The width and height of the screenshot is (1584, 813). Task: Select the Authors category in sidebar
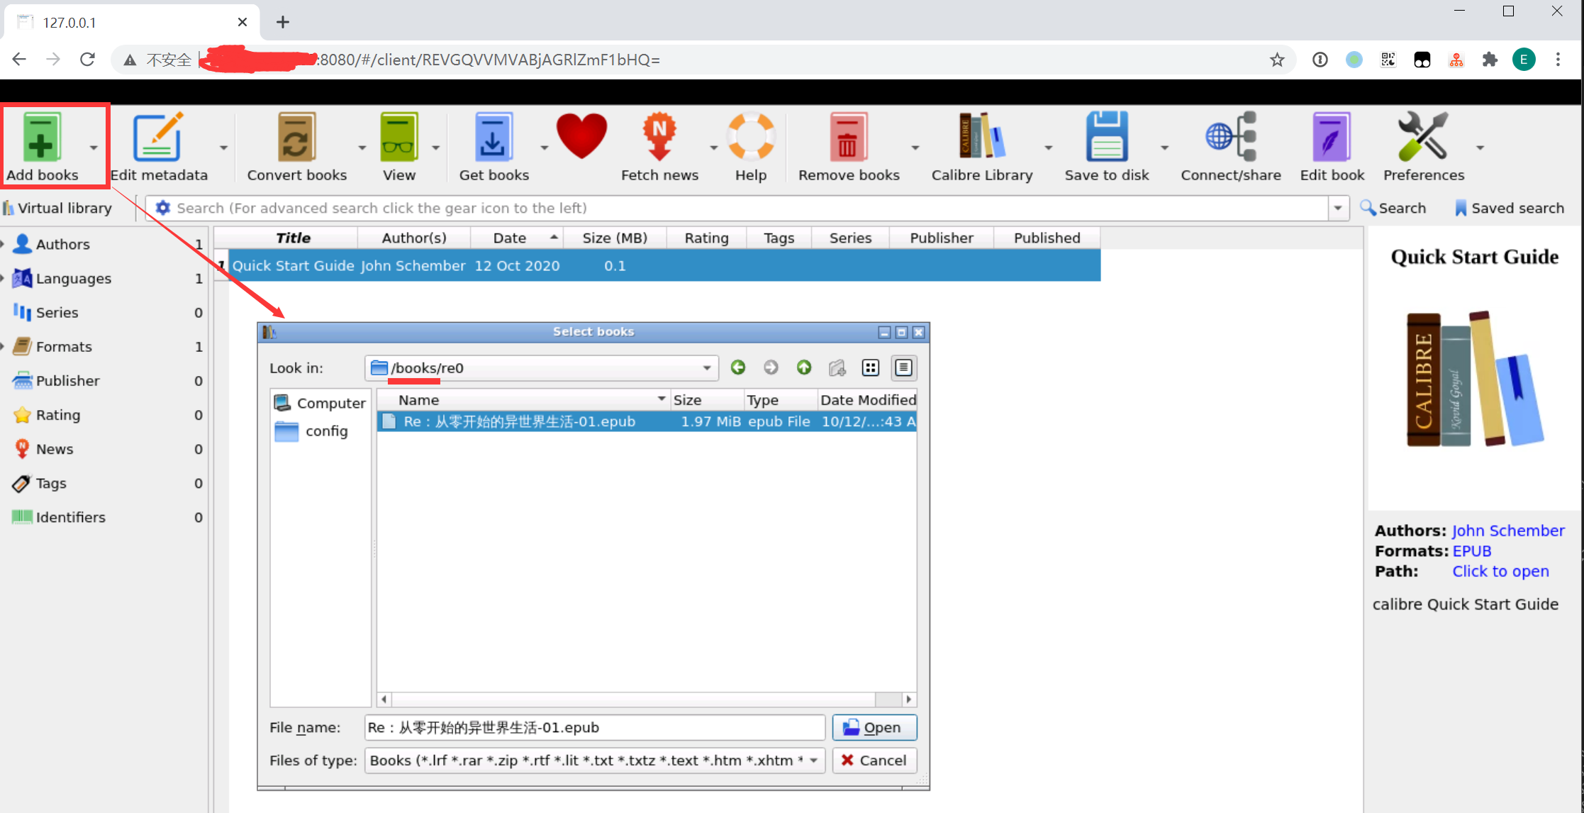[x=62, y=244]
